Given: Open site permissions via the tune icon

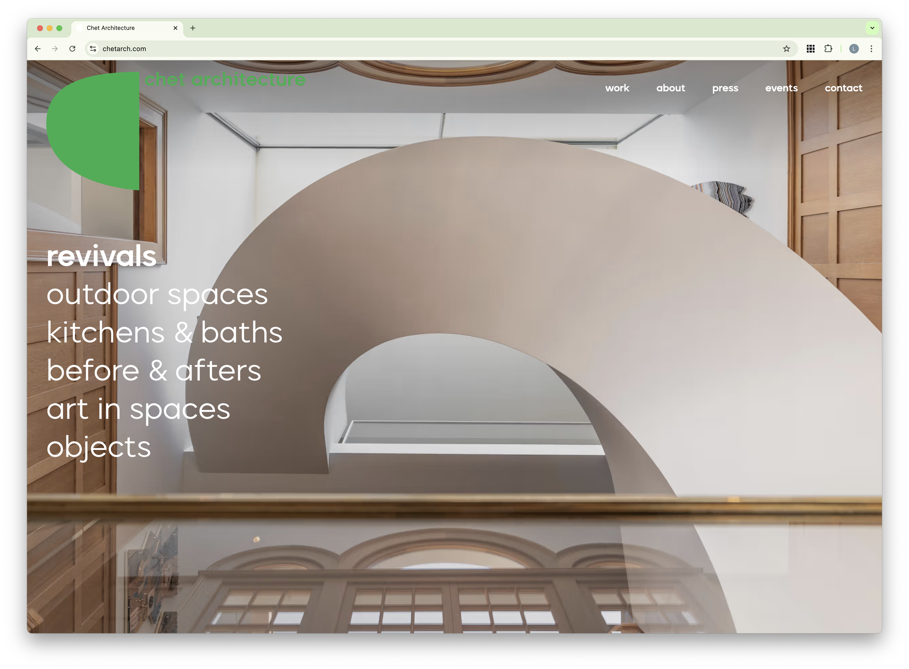Looking at the screenshot, I should pos(93,49).
